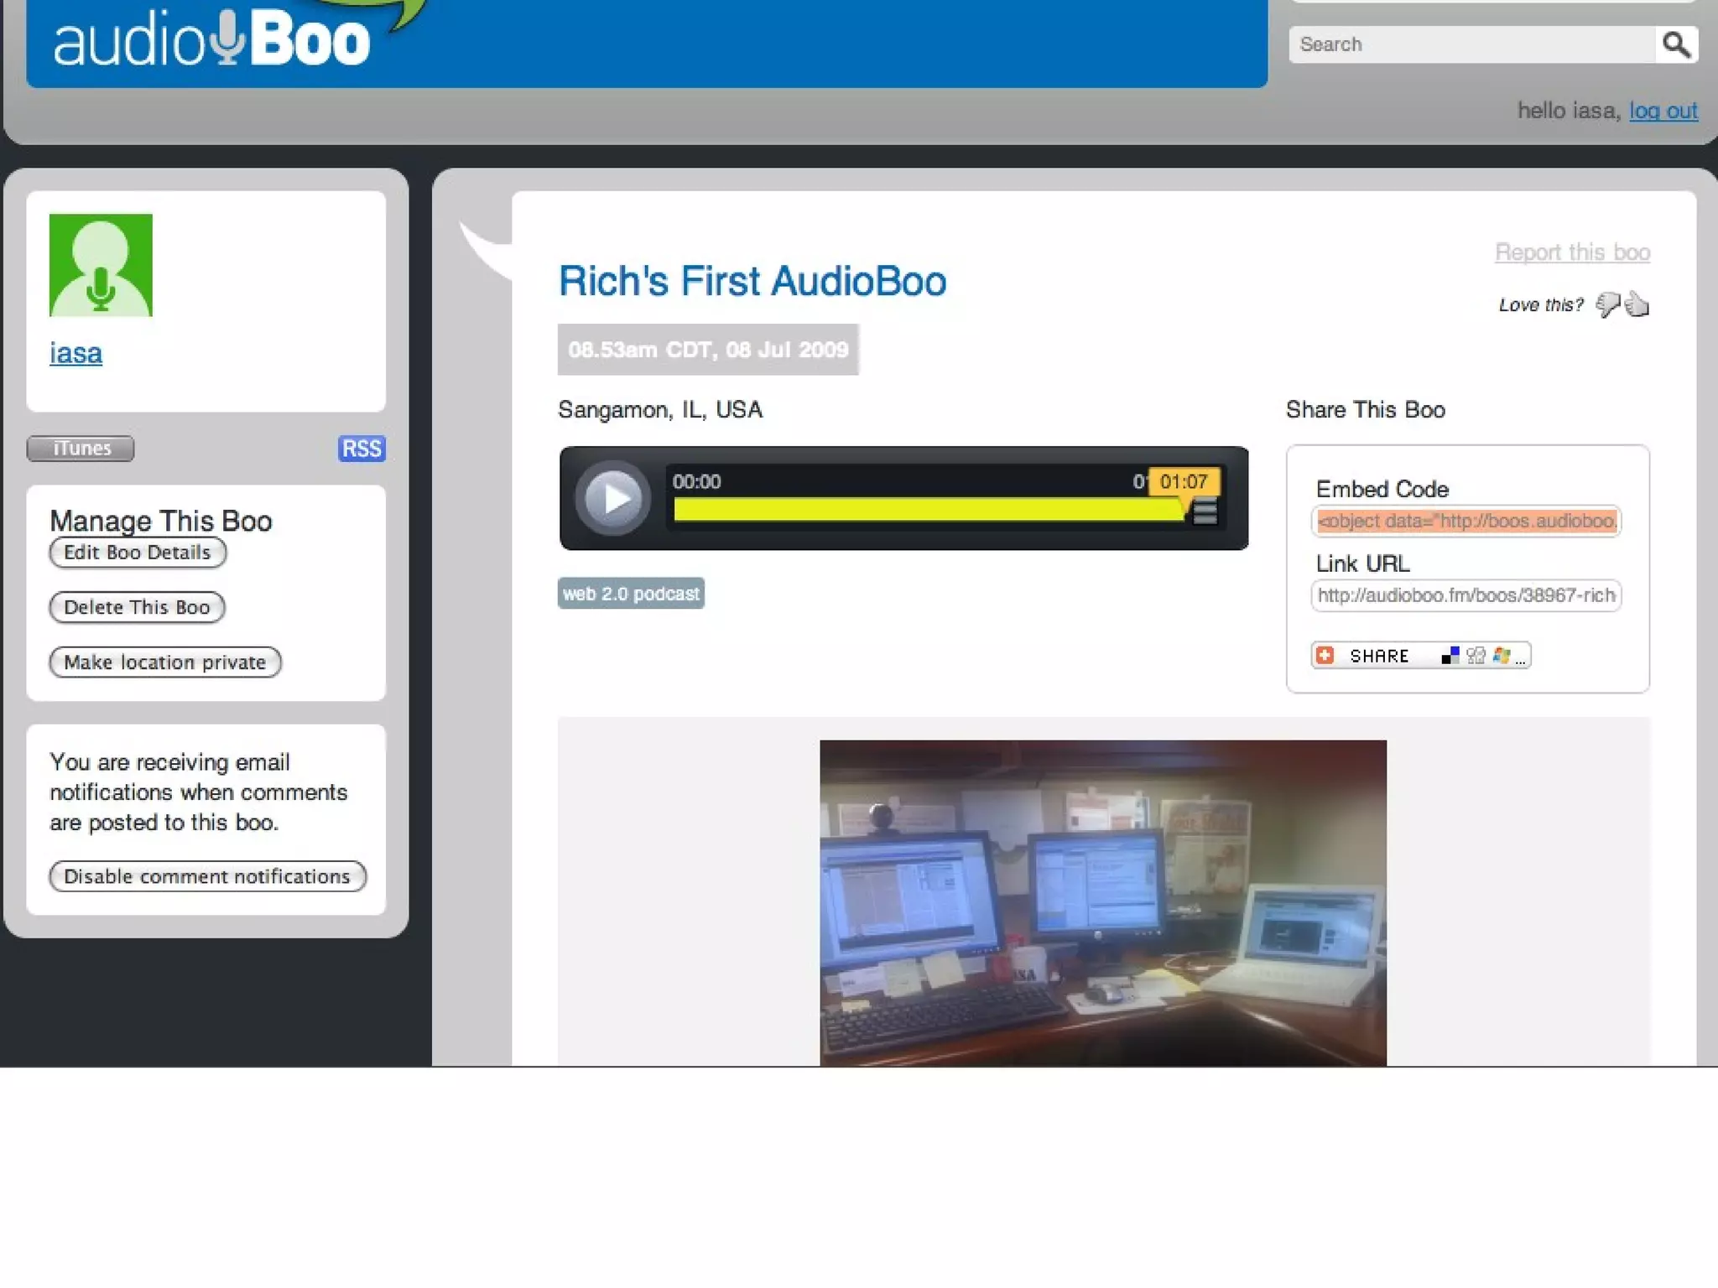Click the RSS feed icon

[362, 449]
